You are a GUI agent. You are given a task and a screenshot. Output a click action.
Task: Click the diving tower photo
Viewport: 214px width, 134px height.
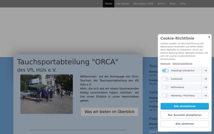pos(46,94)
